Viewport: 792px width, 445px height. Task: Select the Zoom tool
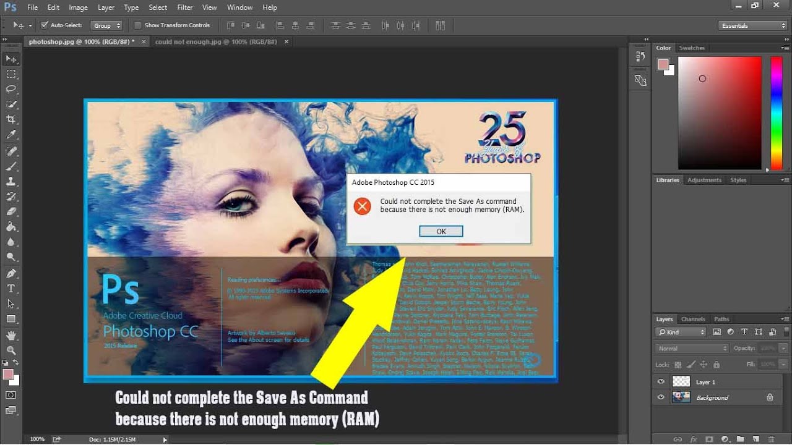11,350
